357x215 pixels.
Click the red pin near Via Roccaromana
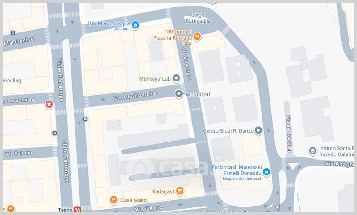tap(49, 105)
